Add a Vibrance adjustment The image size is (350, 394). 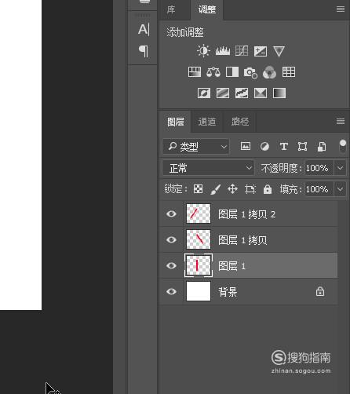click(x=279, y=51)
